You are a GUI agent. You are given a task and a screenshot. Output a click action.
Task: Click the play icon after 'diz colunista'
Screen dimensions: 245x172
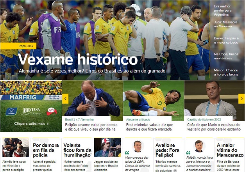tap(175, 170)
